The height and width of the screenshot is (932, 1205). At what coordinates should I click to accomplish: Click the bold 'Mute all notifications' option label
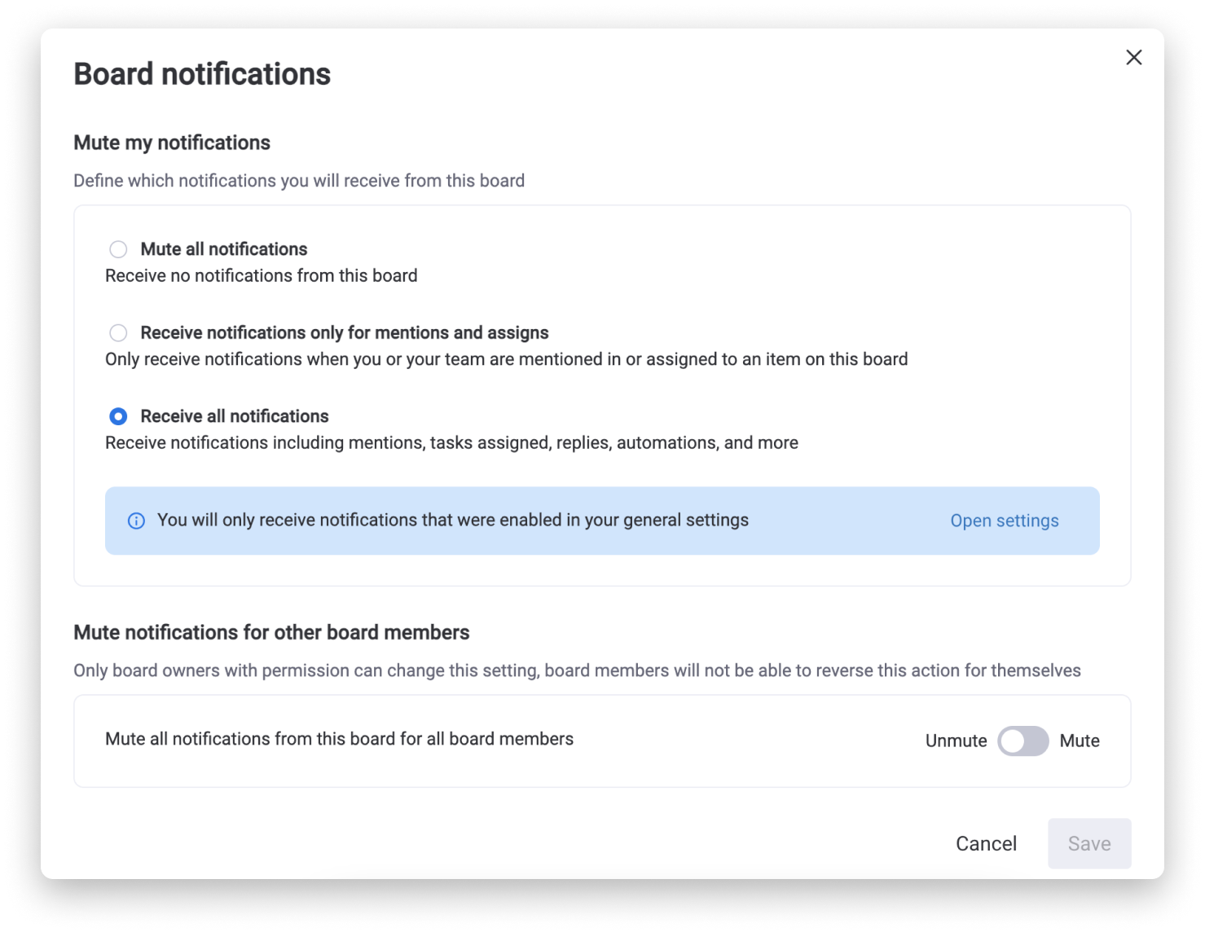click(224, 249)
